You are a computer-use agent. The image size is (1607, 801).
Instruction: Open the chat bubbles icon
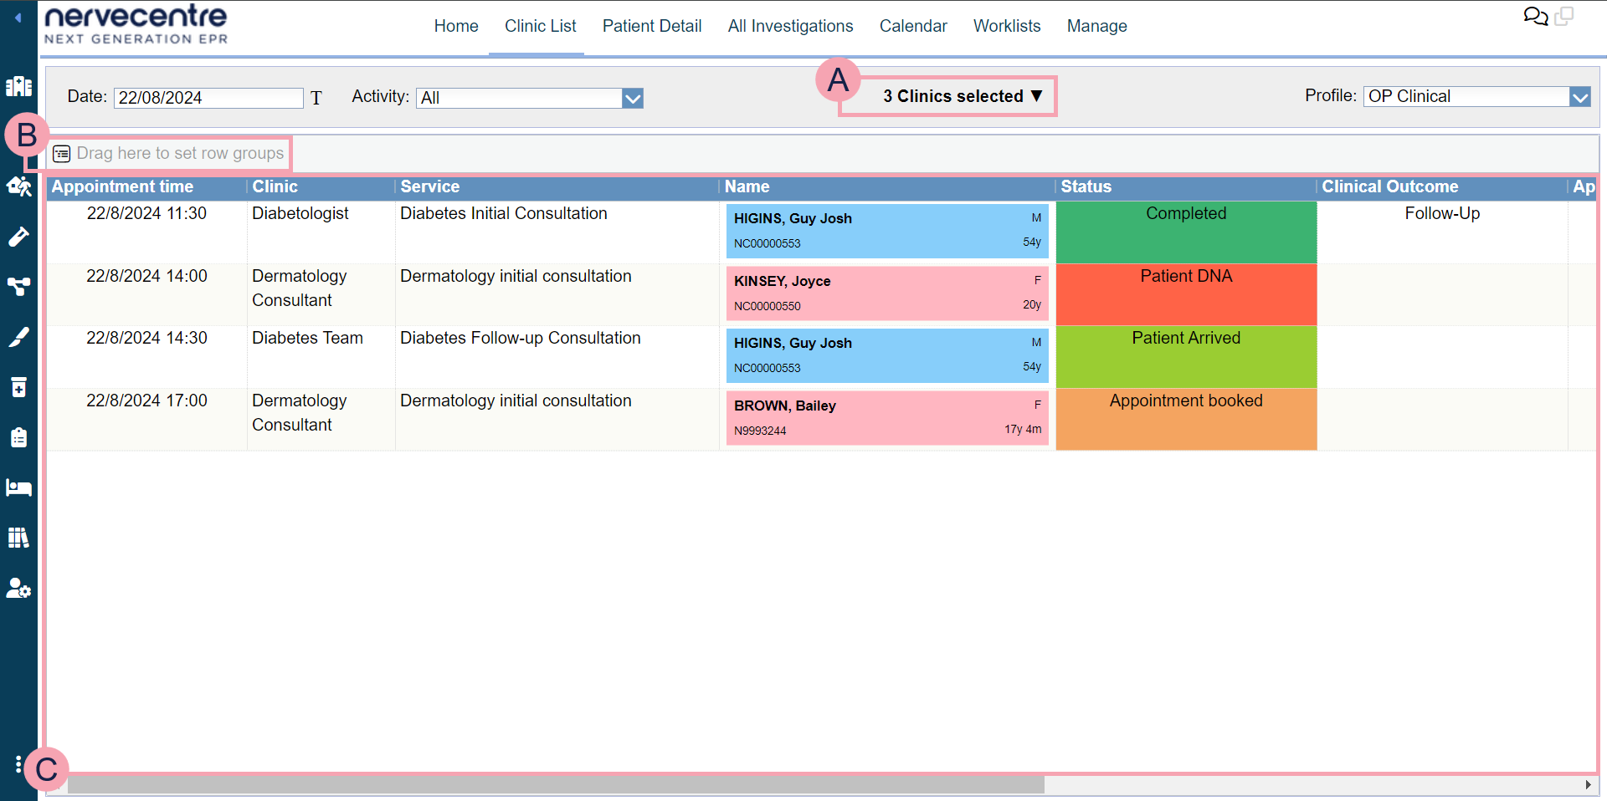(1535, 17)
